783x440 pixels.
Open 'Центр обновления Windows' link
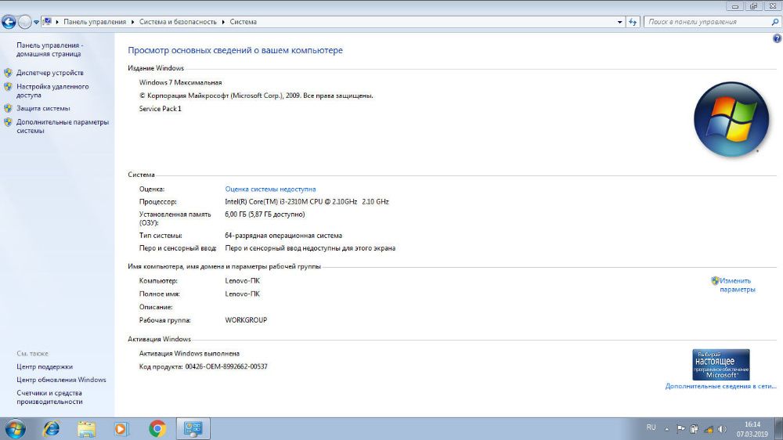click(x=61, y=380)
